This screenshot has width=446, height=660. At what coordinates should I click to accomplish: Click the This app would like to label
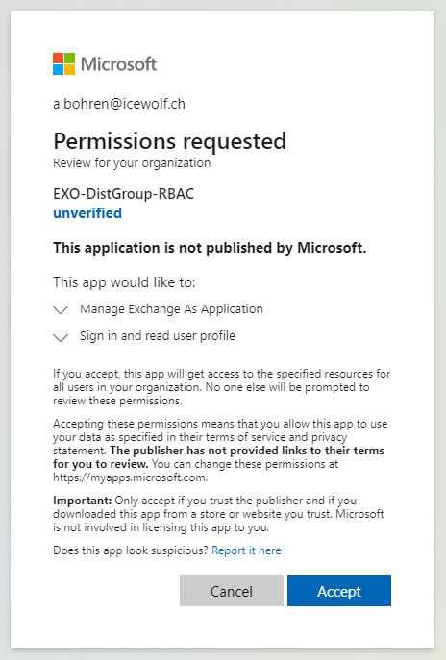click(x=124, y=282)
